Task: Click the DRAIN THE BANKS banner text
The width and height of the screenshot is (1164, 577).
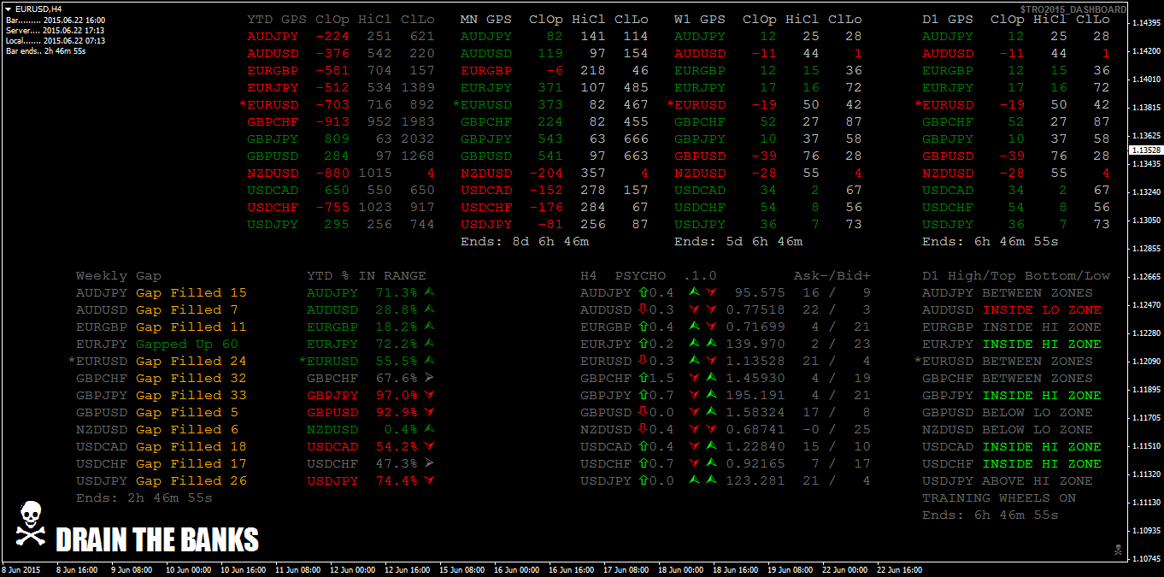Action: pyautogui.click(x=157, y=539)
